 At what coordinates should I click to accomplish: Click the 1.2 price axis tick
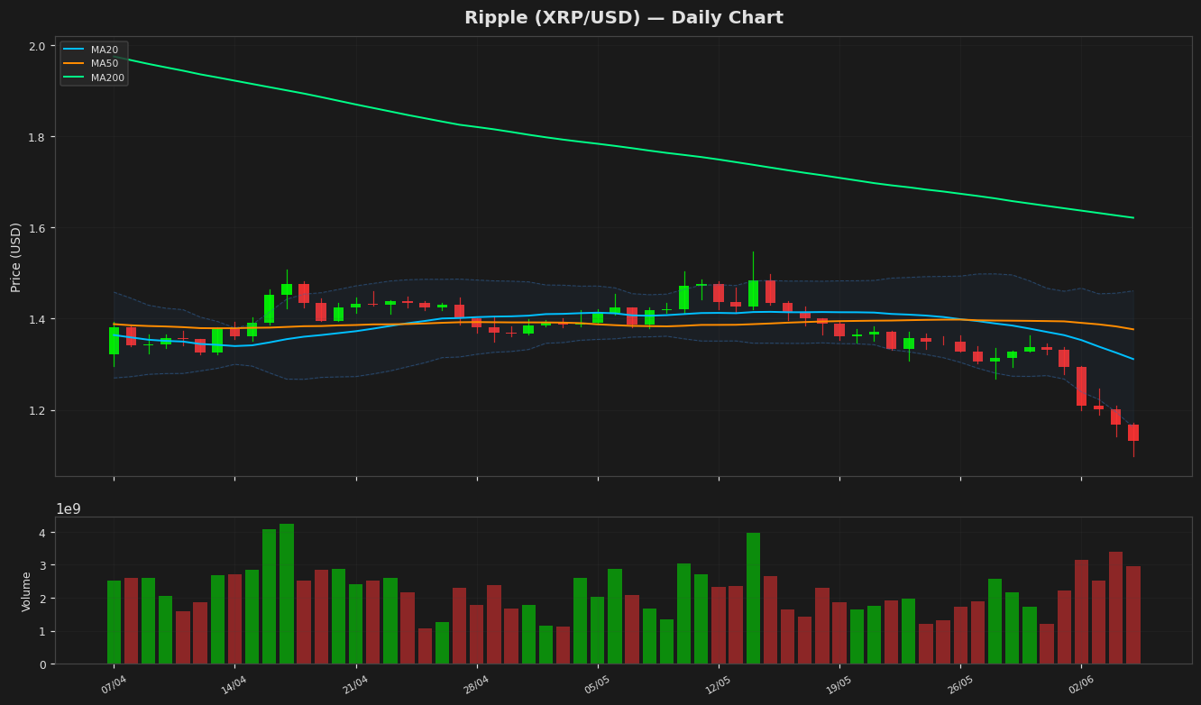[37, 410]
